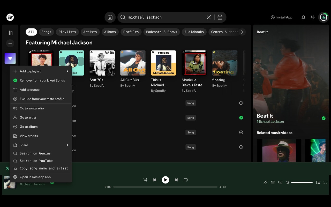Expand Your Library sidebar icon
The height and width of the screenshot is (207, 331).
pyautogui.click(x=10, y=33)
